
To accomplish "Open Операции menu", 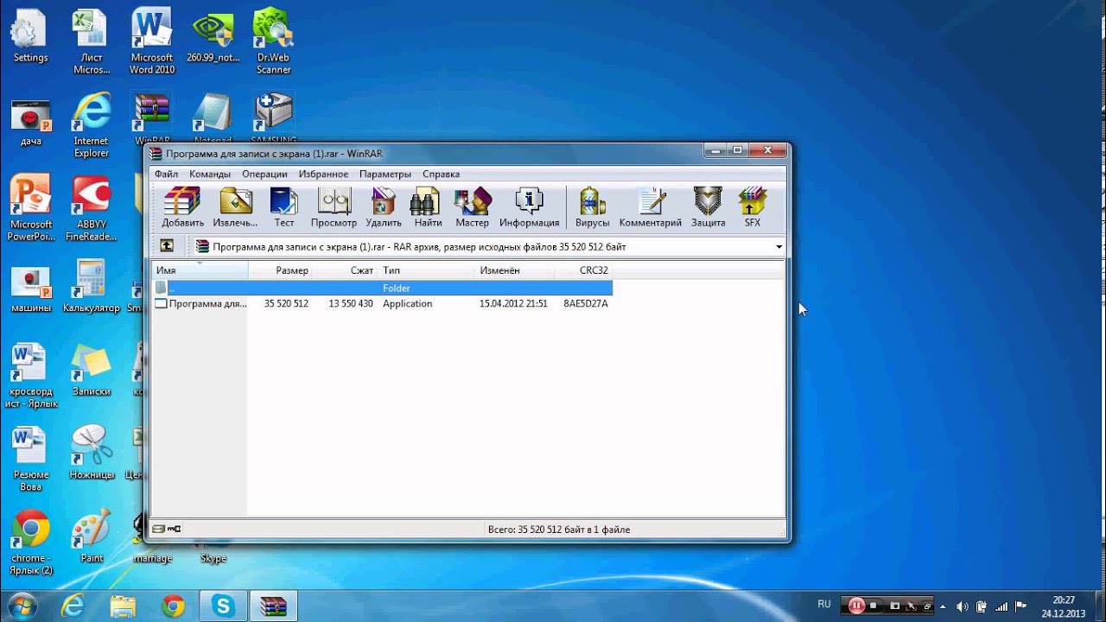I will [x=264, y=174].
